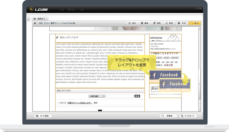Click the L.CUBE logo
Viewport: 229px width, 132px height.
click(x=38, y=9)
